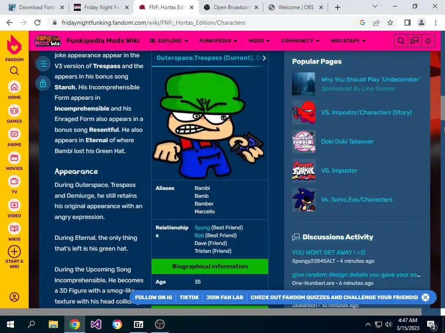This screenshot has width=445, height=333.
Task: Click the wiki header search icon
Action: [x=401, y=41]
